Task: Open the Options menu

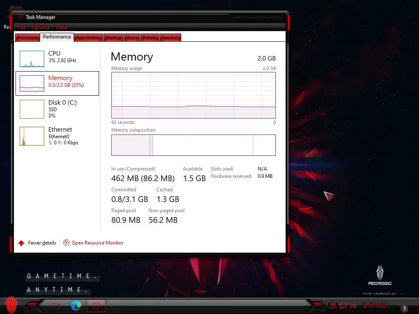Action: (40, 27)
